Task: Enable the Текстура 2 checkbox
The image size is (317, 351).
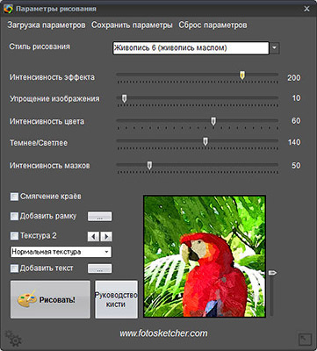Action: click(x=14, y=235)
